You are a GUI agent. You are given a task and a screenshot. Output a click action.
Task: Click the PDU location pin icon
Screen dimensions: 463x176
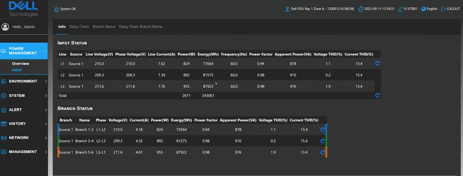(x=287, y=9)
